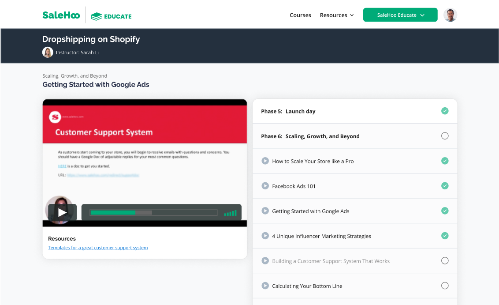
Task: Open the user profile avatar
Action: pos(450,15)
